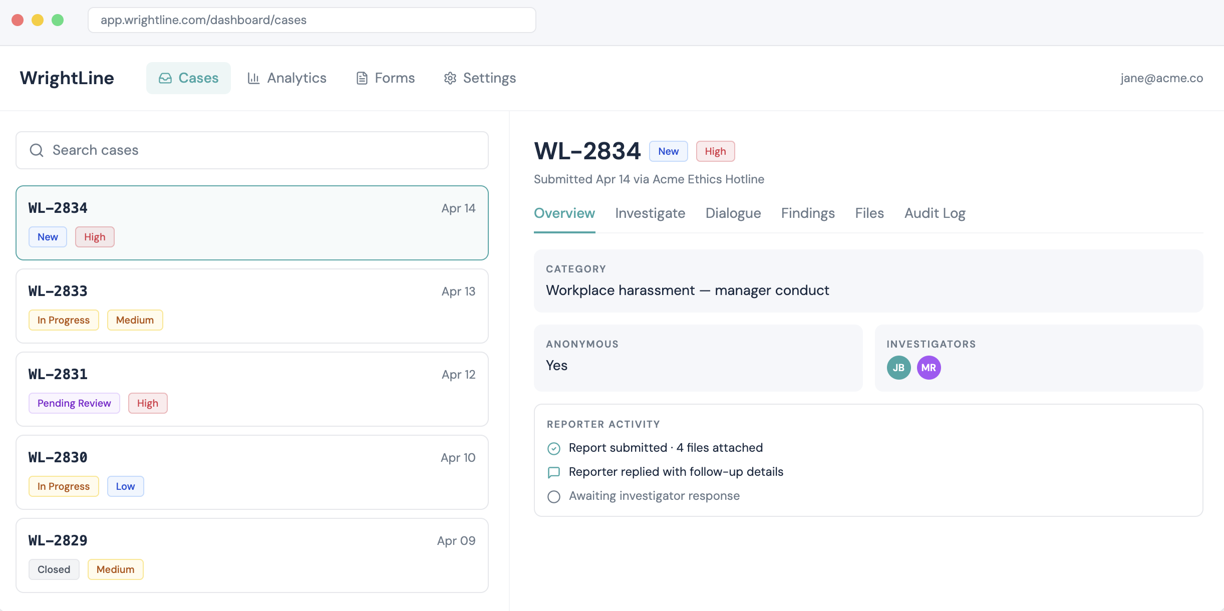Screen dimensions: 1224x611
Task: Click the Forms document icon
Action: pos(362,78)
